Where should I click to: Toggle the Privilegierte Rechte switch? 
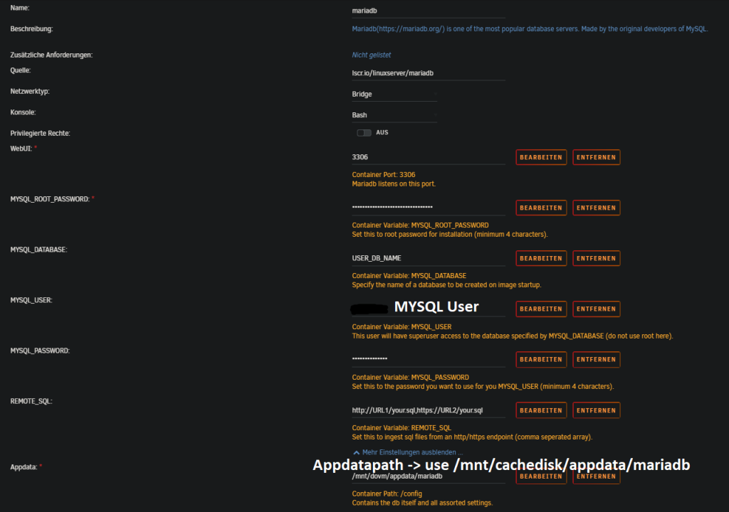click(x=364, y=133)
